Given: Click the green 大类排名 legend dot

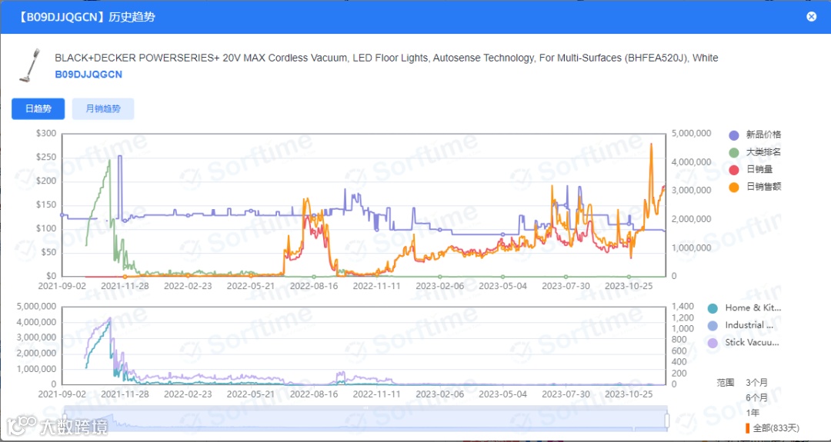Looking at the screenshot, I should click(x=734, y=152).
